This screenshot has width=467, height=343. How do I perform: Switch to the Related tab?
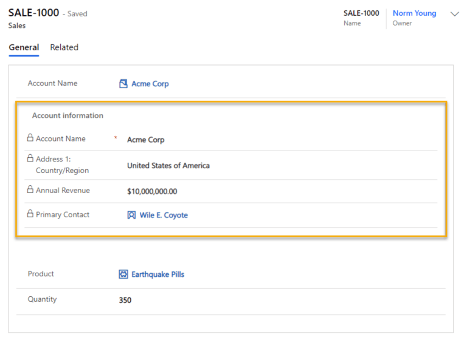[64, 47]
